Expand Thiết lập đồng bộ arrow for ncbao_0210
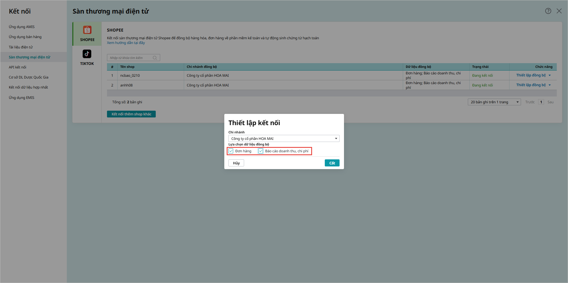The image size is (568, 283). 550,76
